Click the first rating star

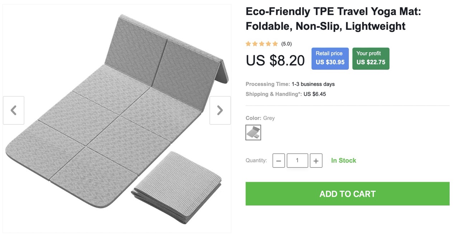pyautogui.click(x=249, y=44)
